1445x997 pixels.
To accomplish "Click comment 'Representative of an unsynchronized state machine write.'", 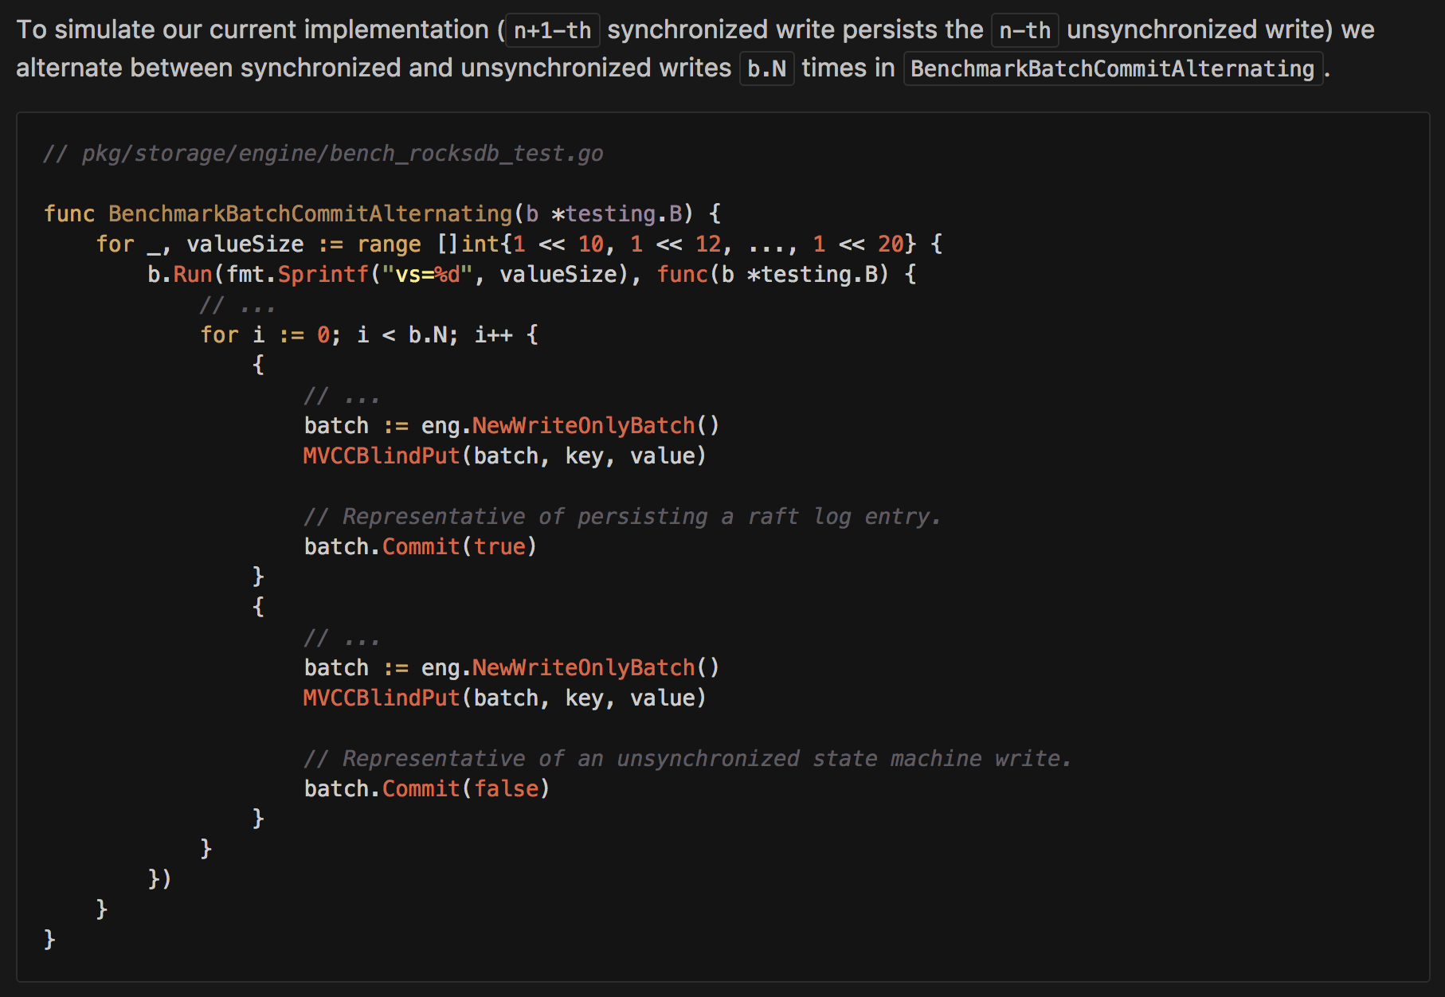I will (x=687, y=758).
